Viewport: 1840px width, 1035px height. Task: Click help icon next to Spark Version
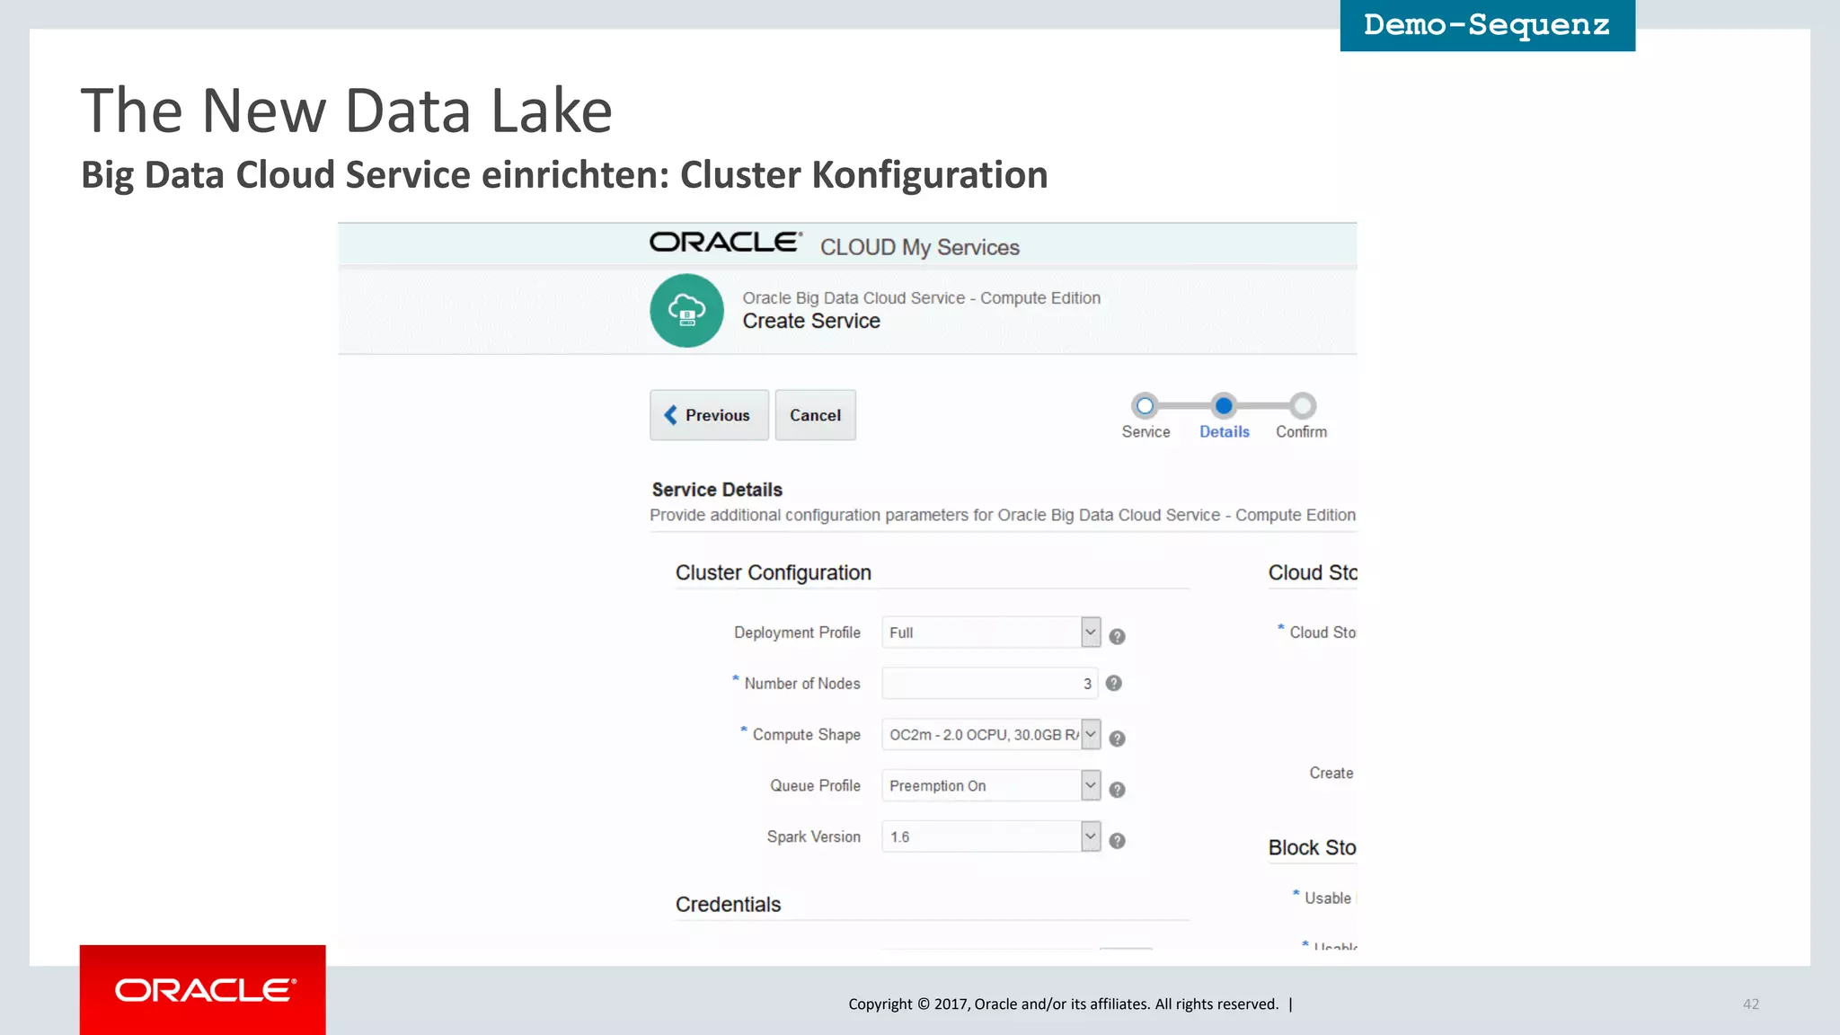(x=1117, y=841)
